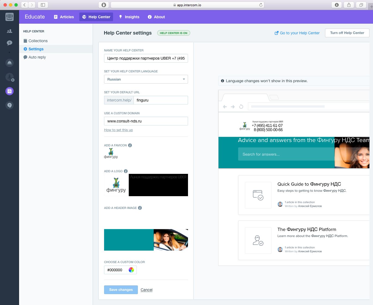Click the custom domain field

(146, 121)
